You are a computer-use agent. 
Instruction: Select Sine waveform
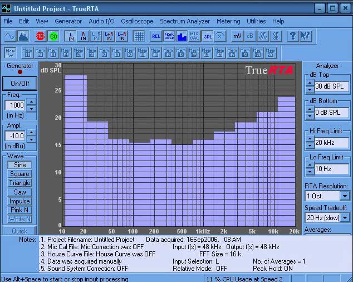click(x=19, y=165)
